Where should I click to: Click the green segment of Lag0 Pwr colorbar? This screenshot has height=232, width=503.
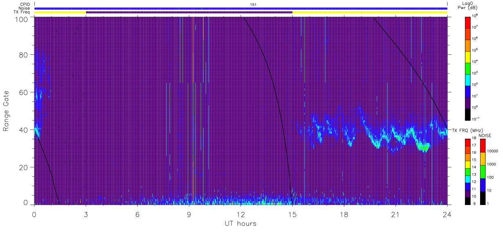[x=468, y=68]
